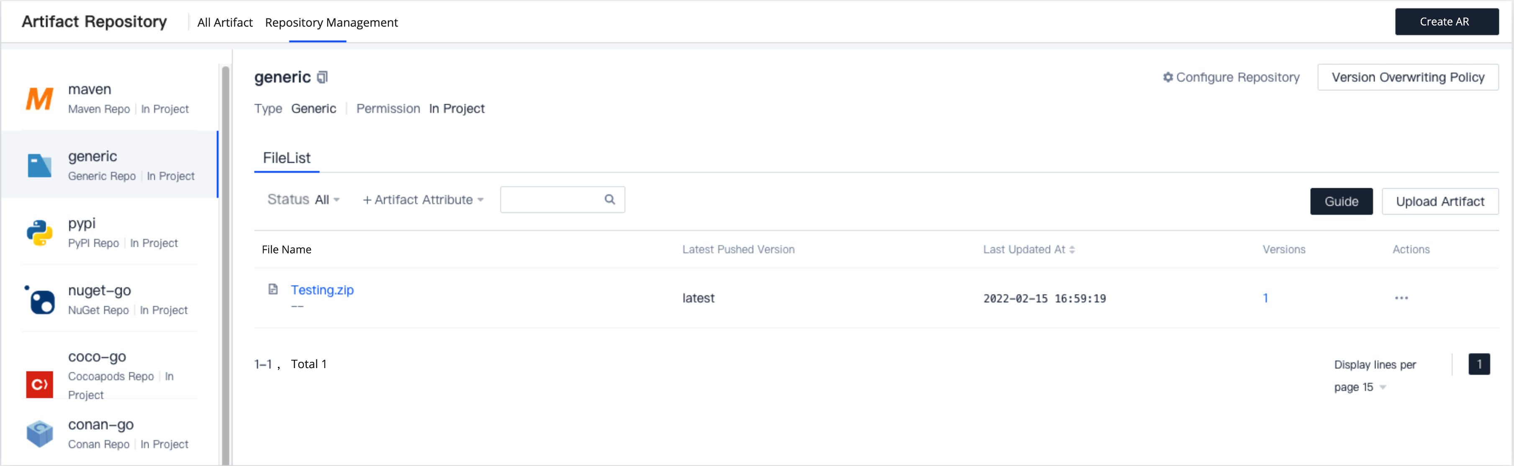Open the nuget-go repository icon
The image size is (1514, 466).
(x=39, y=300)
